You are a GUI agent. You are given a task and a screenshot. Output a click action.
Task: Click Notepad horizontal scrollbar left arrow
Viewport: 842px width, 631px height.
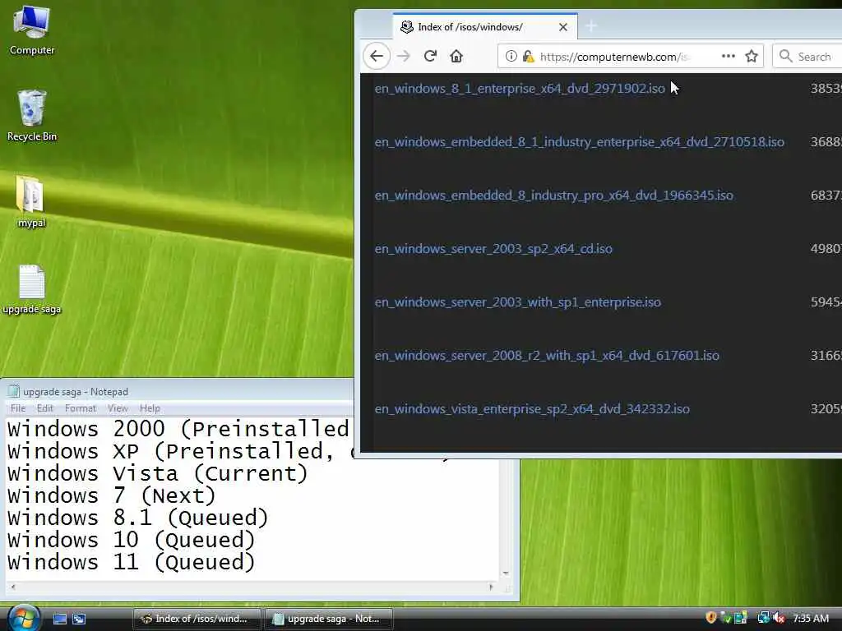click(x=13, y=587)
